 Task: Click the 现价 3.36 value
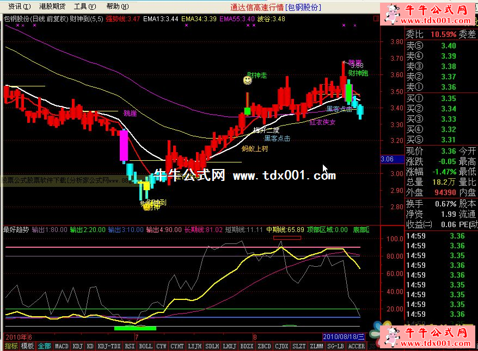pos(449,151)
